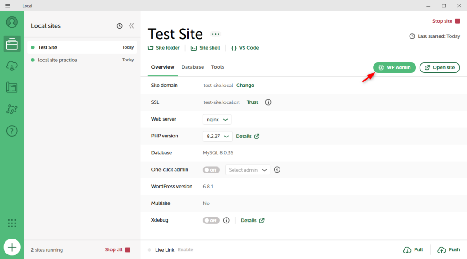467x259 pixels.
Task: Open Local sites sidebar icon
Action: 12,44
